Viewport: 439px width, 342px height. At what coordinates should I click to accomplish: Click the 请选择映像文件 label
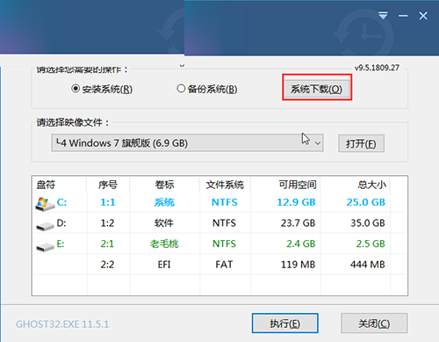tap(73, 122)
